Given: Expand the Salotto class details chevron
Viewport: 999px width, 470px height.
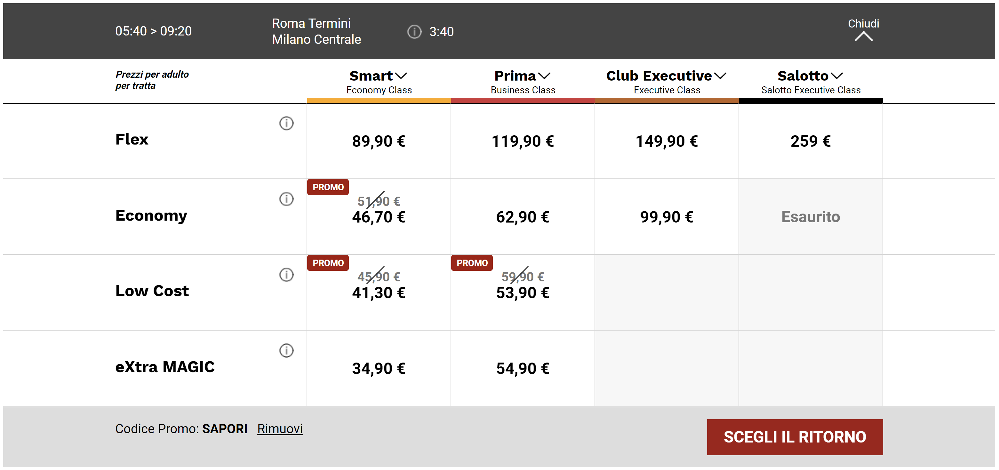Looking at the screenshot, I should click(837, 75).
